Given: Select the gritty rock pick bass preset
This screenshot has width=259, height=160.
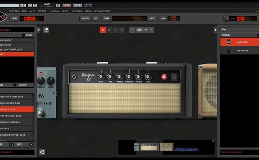Looking at the screenshot, I should coord(17,116).
